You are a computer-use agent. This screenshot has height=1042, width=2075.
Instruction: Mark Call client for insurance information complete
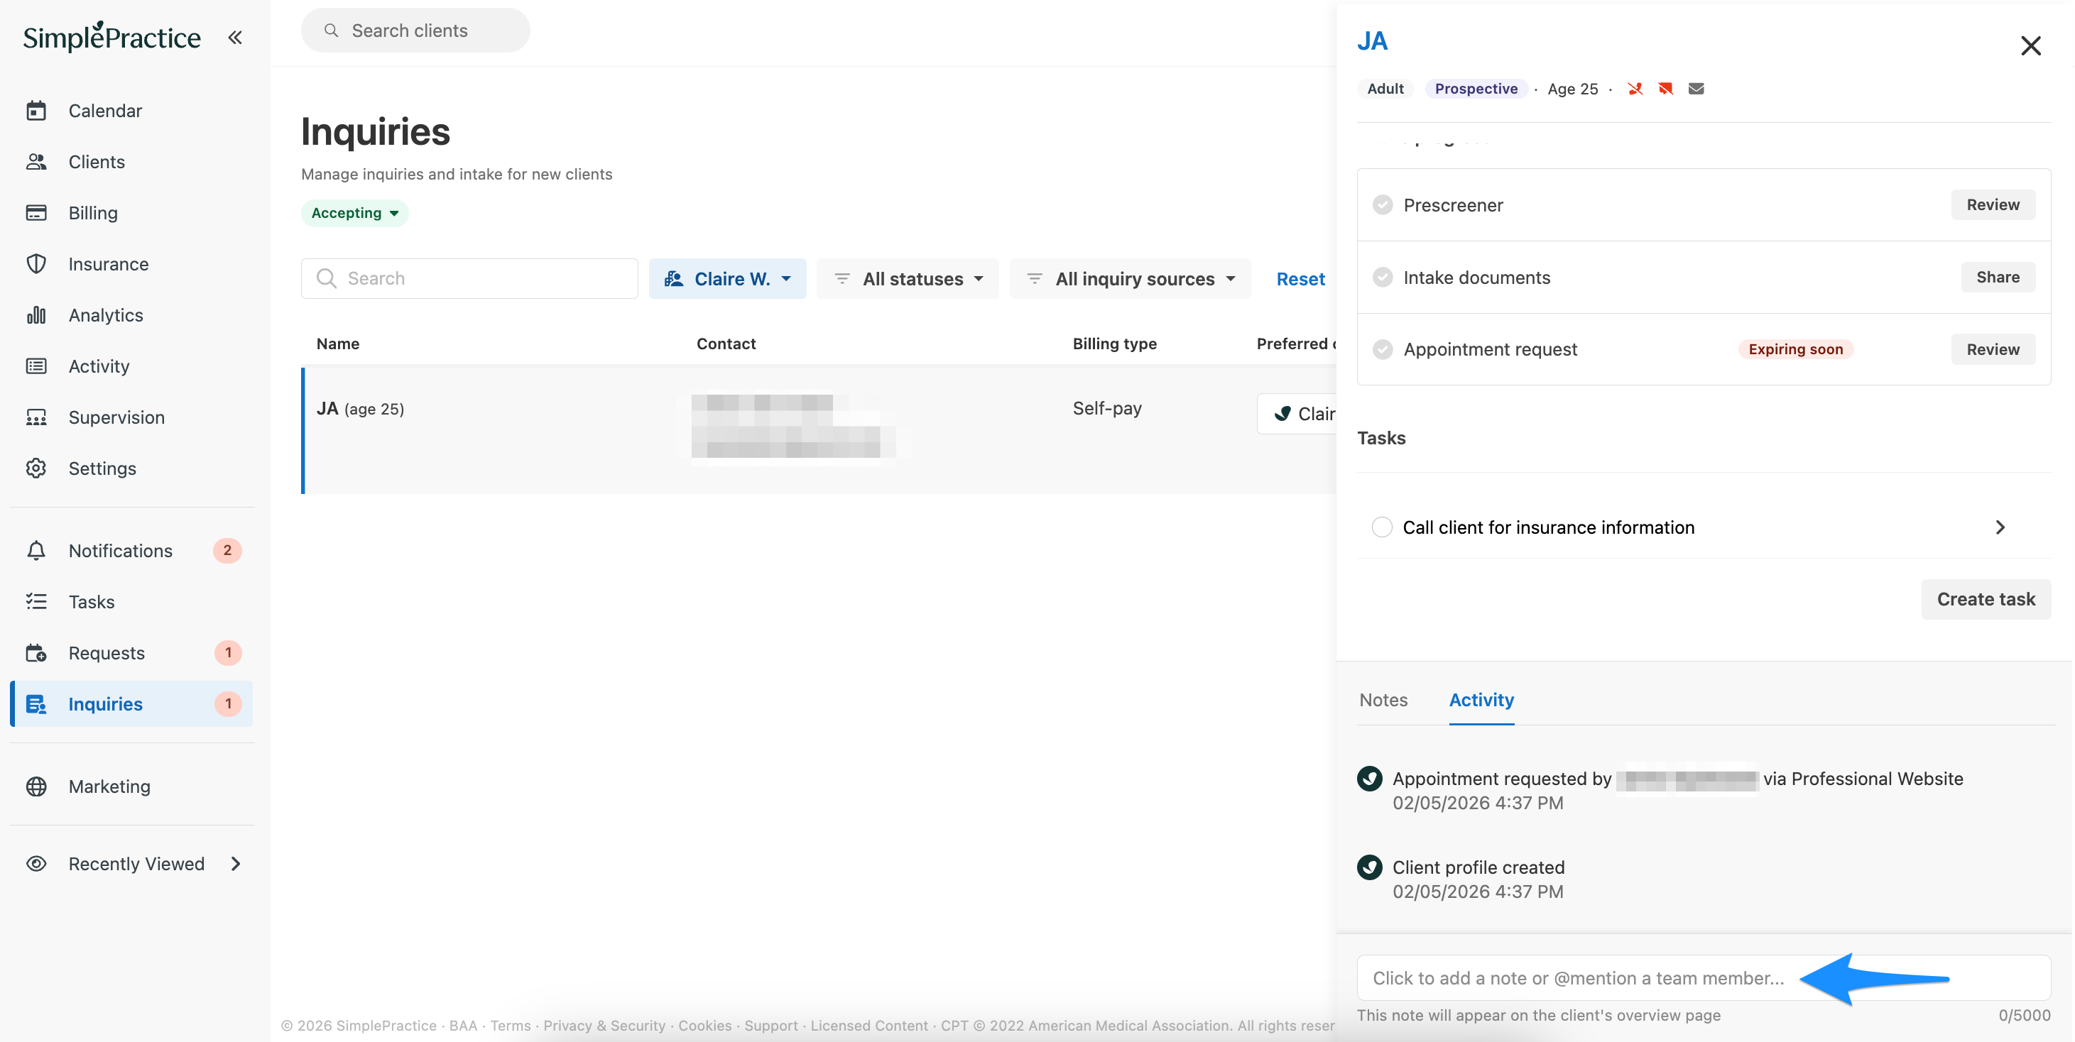point(1381,527)
